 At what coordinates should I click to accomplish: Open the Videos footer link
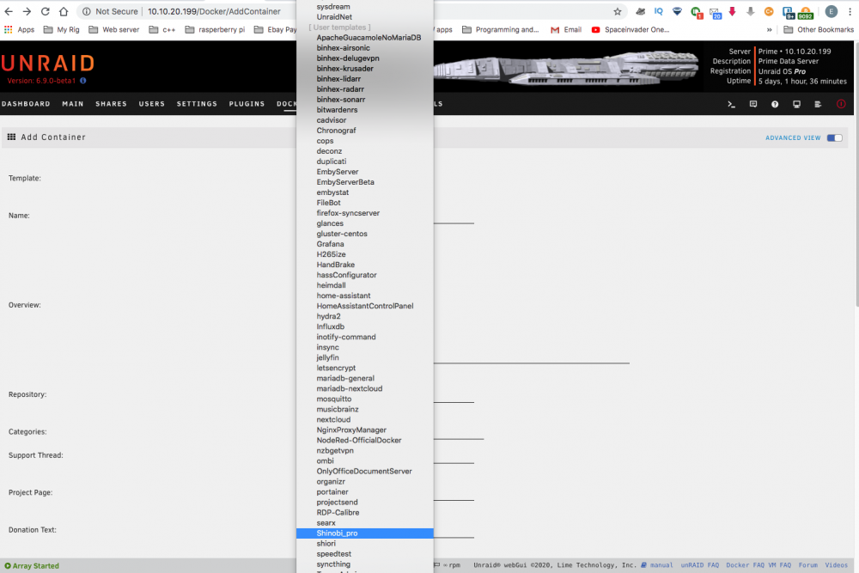[836, 564]
